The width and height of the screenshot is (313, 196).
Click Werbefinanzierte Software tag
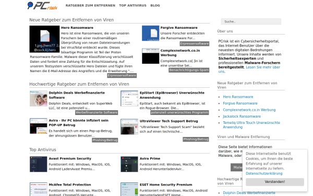[x=97, y=112]
